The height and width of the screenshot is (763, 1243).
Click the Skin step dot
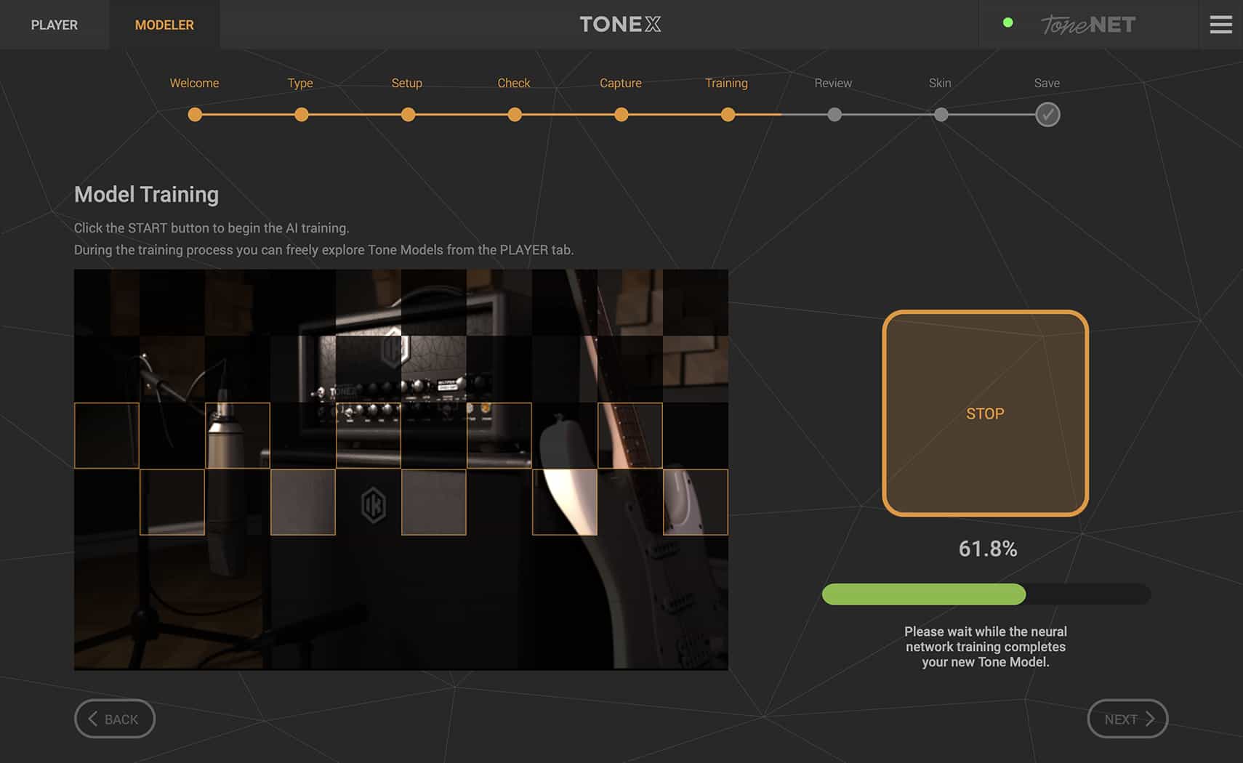tap(941, 114)
